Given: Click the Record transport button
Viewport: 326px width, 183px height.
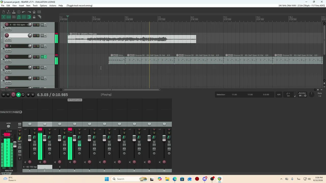Looking at the screenshot, I should [x=13, y=95].
